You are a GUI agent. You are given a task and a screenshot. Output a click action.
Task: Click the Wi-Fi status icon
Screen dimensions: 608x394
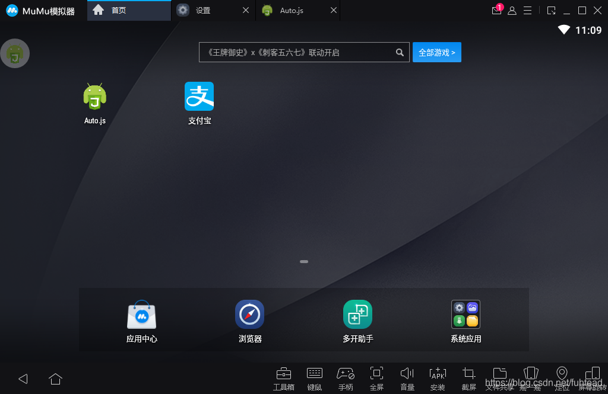pos(564,30)
